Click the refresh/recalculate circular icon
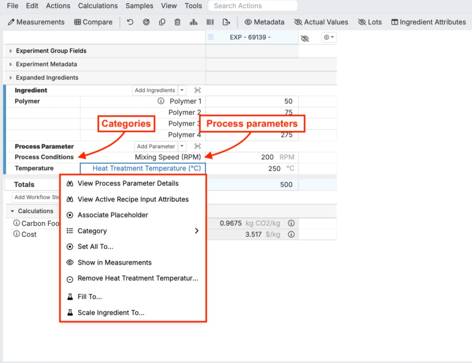Viewport: 472px width, 363px height. point(146,22)
